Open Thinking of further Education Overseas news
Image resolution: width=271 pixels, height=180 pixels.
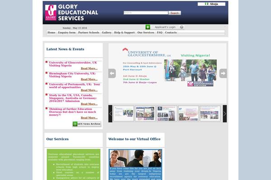click(x=72, y=112)
